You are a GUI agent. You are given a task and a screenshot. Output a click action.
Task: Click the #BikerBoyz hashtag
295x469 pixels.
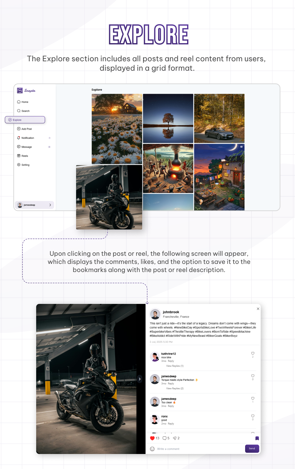(230, 336)
